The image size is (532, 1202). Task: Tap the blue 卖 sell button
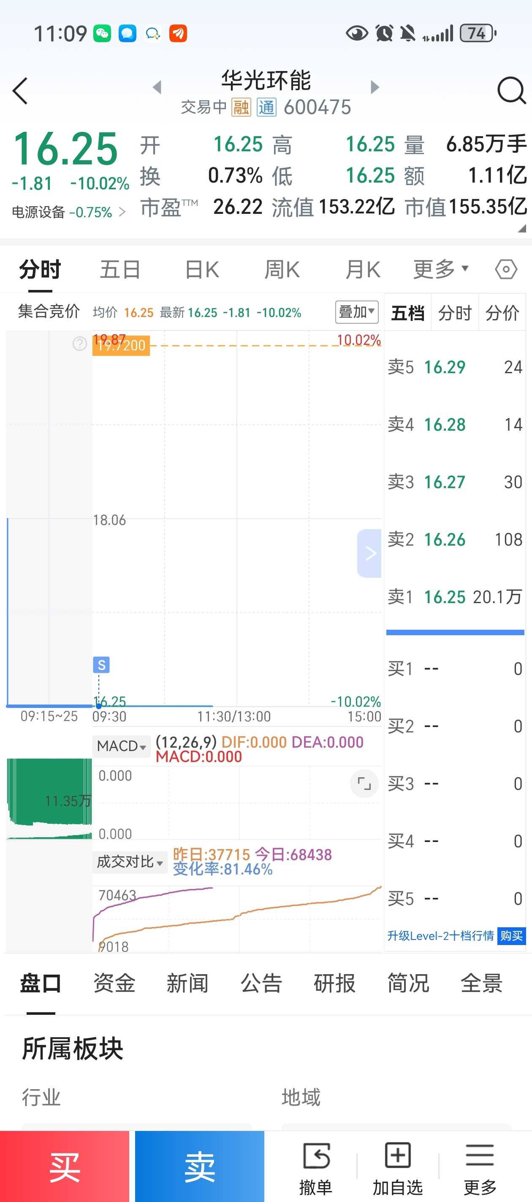[x=200, y=1166]
